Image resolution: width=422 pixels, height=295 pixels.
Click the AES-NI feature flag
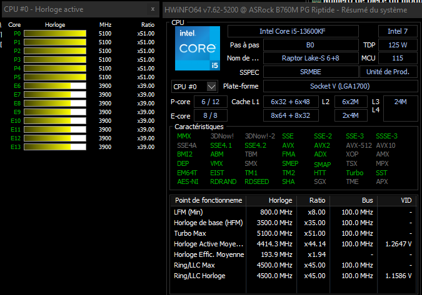188,181
